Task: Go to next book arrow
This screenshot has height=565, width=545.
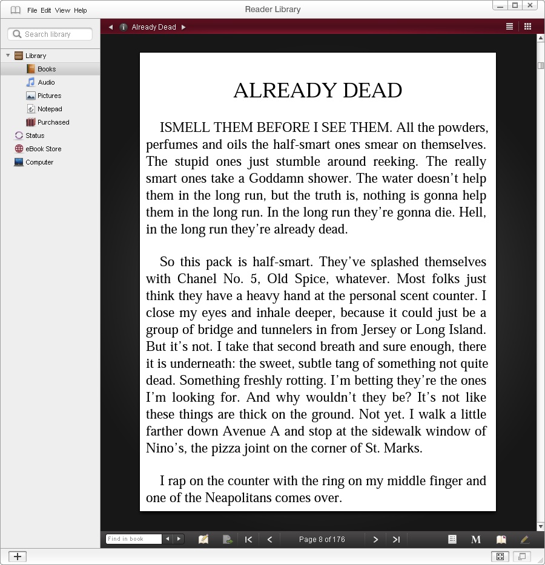Action: [x=183, y=27]
